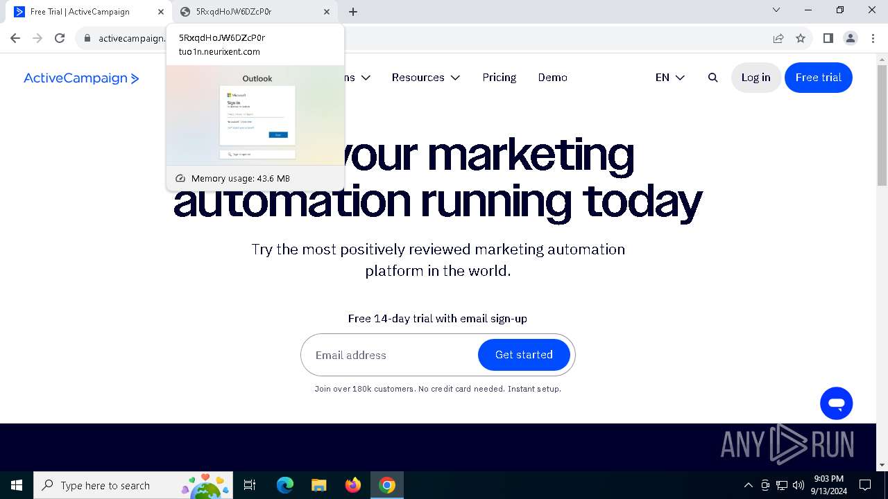
Task: Click the Log in button
Action: (756, 78)
